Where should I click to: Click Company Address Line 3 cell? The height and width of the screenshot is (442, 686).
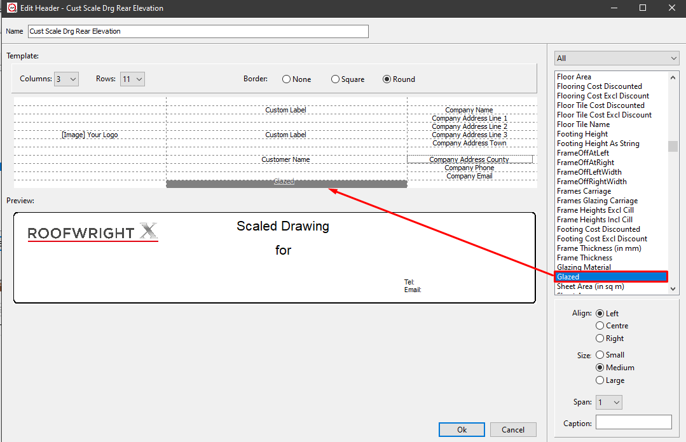tap(469, 135)
